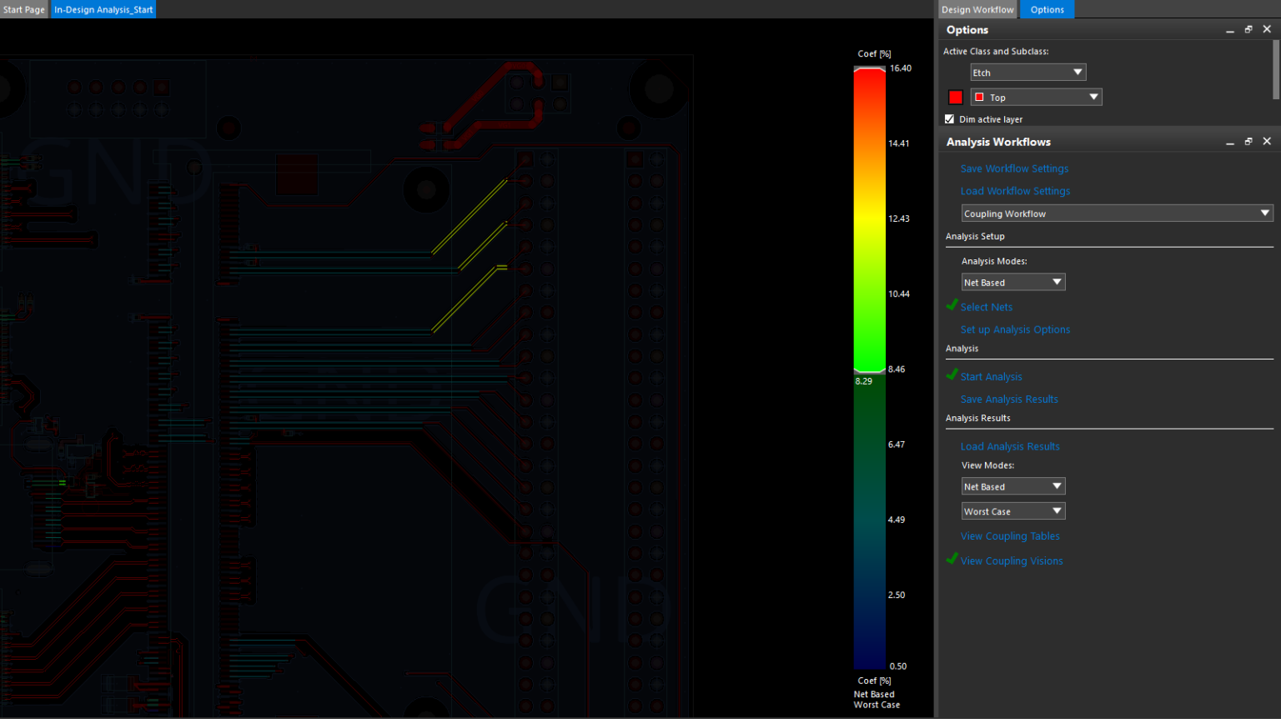The image size is (1281, 719).
Task: Switch to the Start Page tab
Action: coord(23,9)
